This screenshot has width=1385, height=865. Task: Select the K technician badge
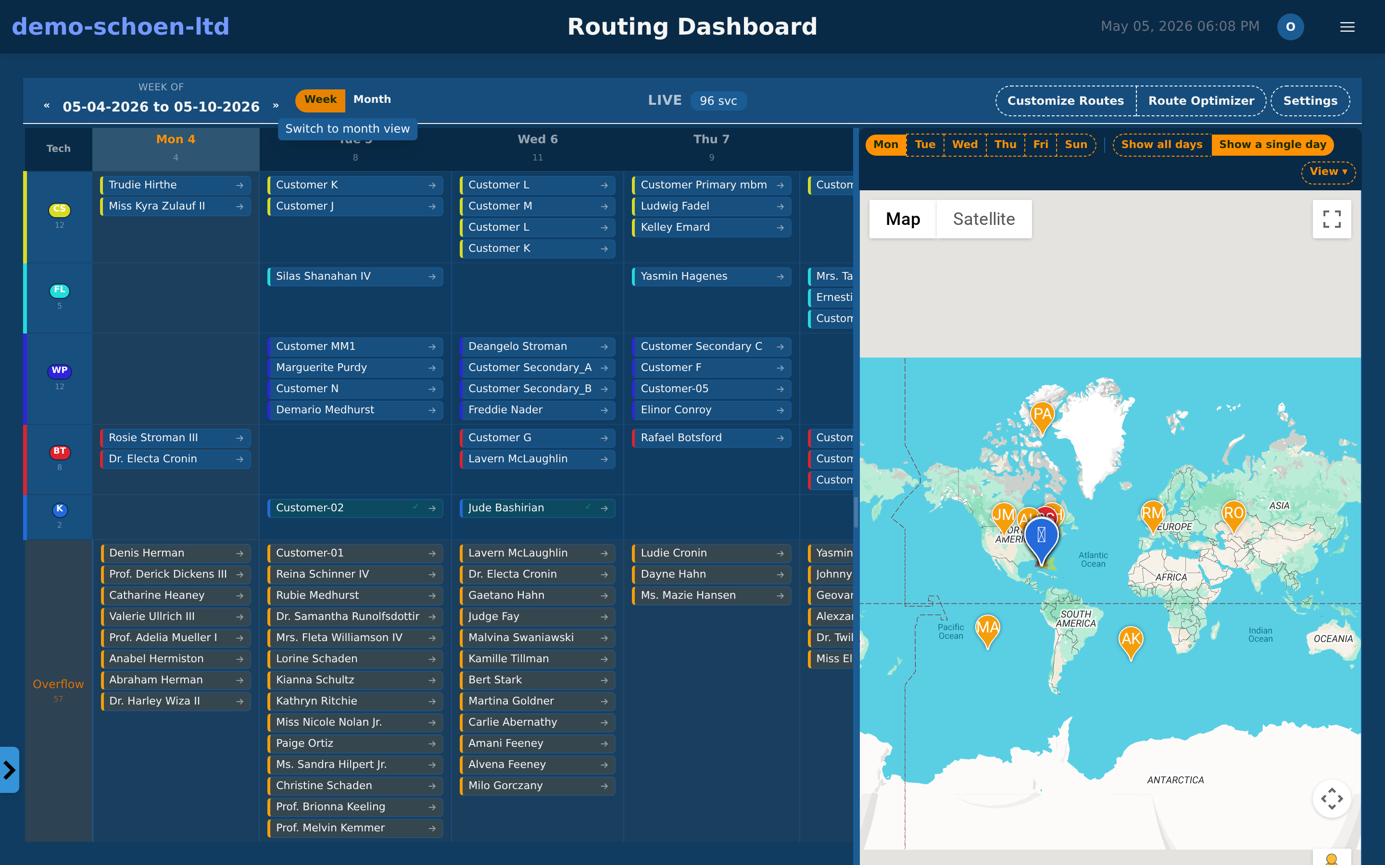(x=60, y=509)
